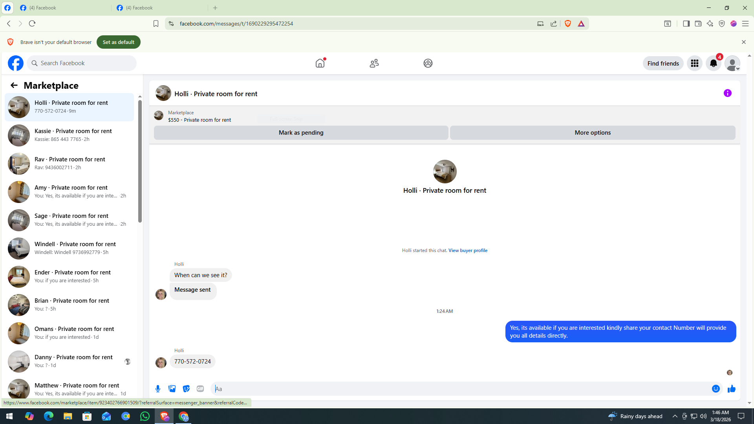754x424 pixels.
Task: Open the account profile menu
Action: [x=732, y=63]
